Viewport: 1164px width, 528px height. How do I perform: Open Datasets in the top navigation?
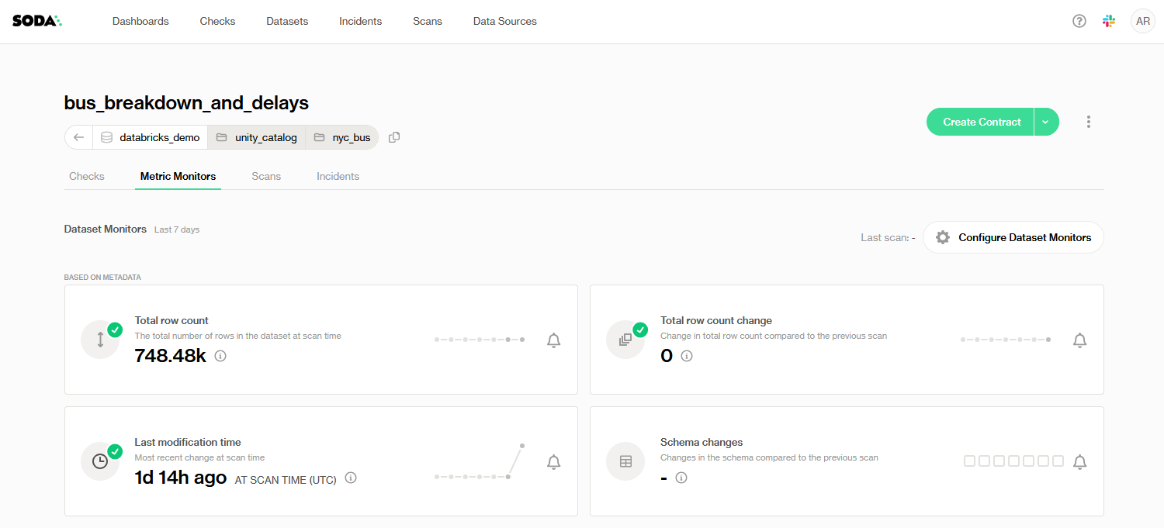click(x=287, y=21)
